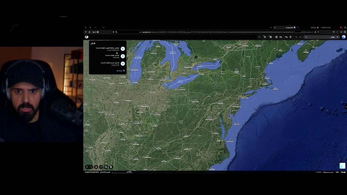
Task: Click the redo arrow in Earth toolbar
Action: click(300, 37)
